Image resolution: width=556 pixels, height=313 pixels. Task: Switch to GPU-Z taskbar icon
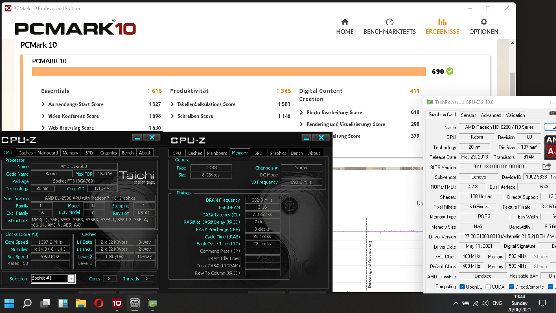click(x=153, y=303)
